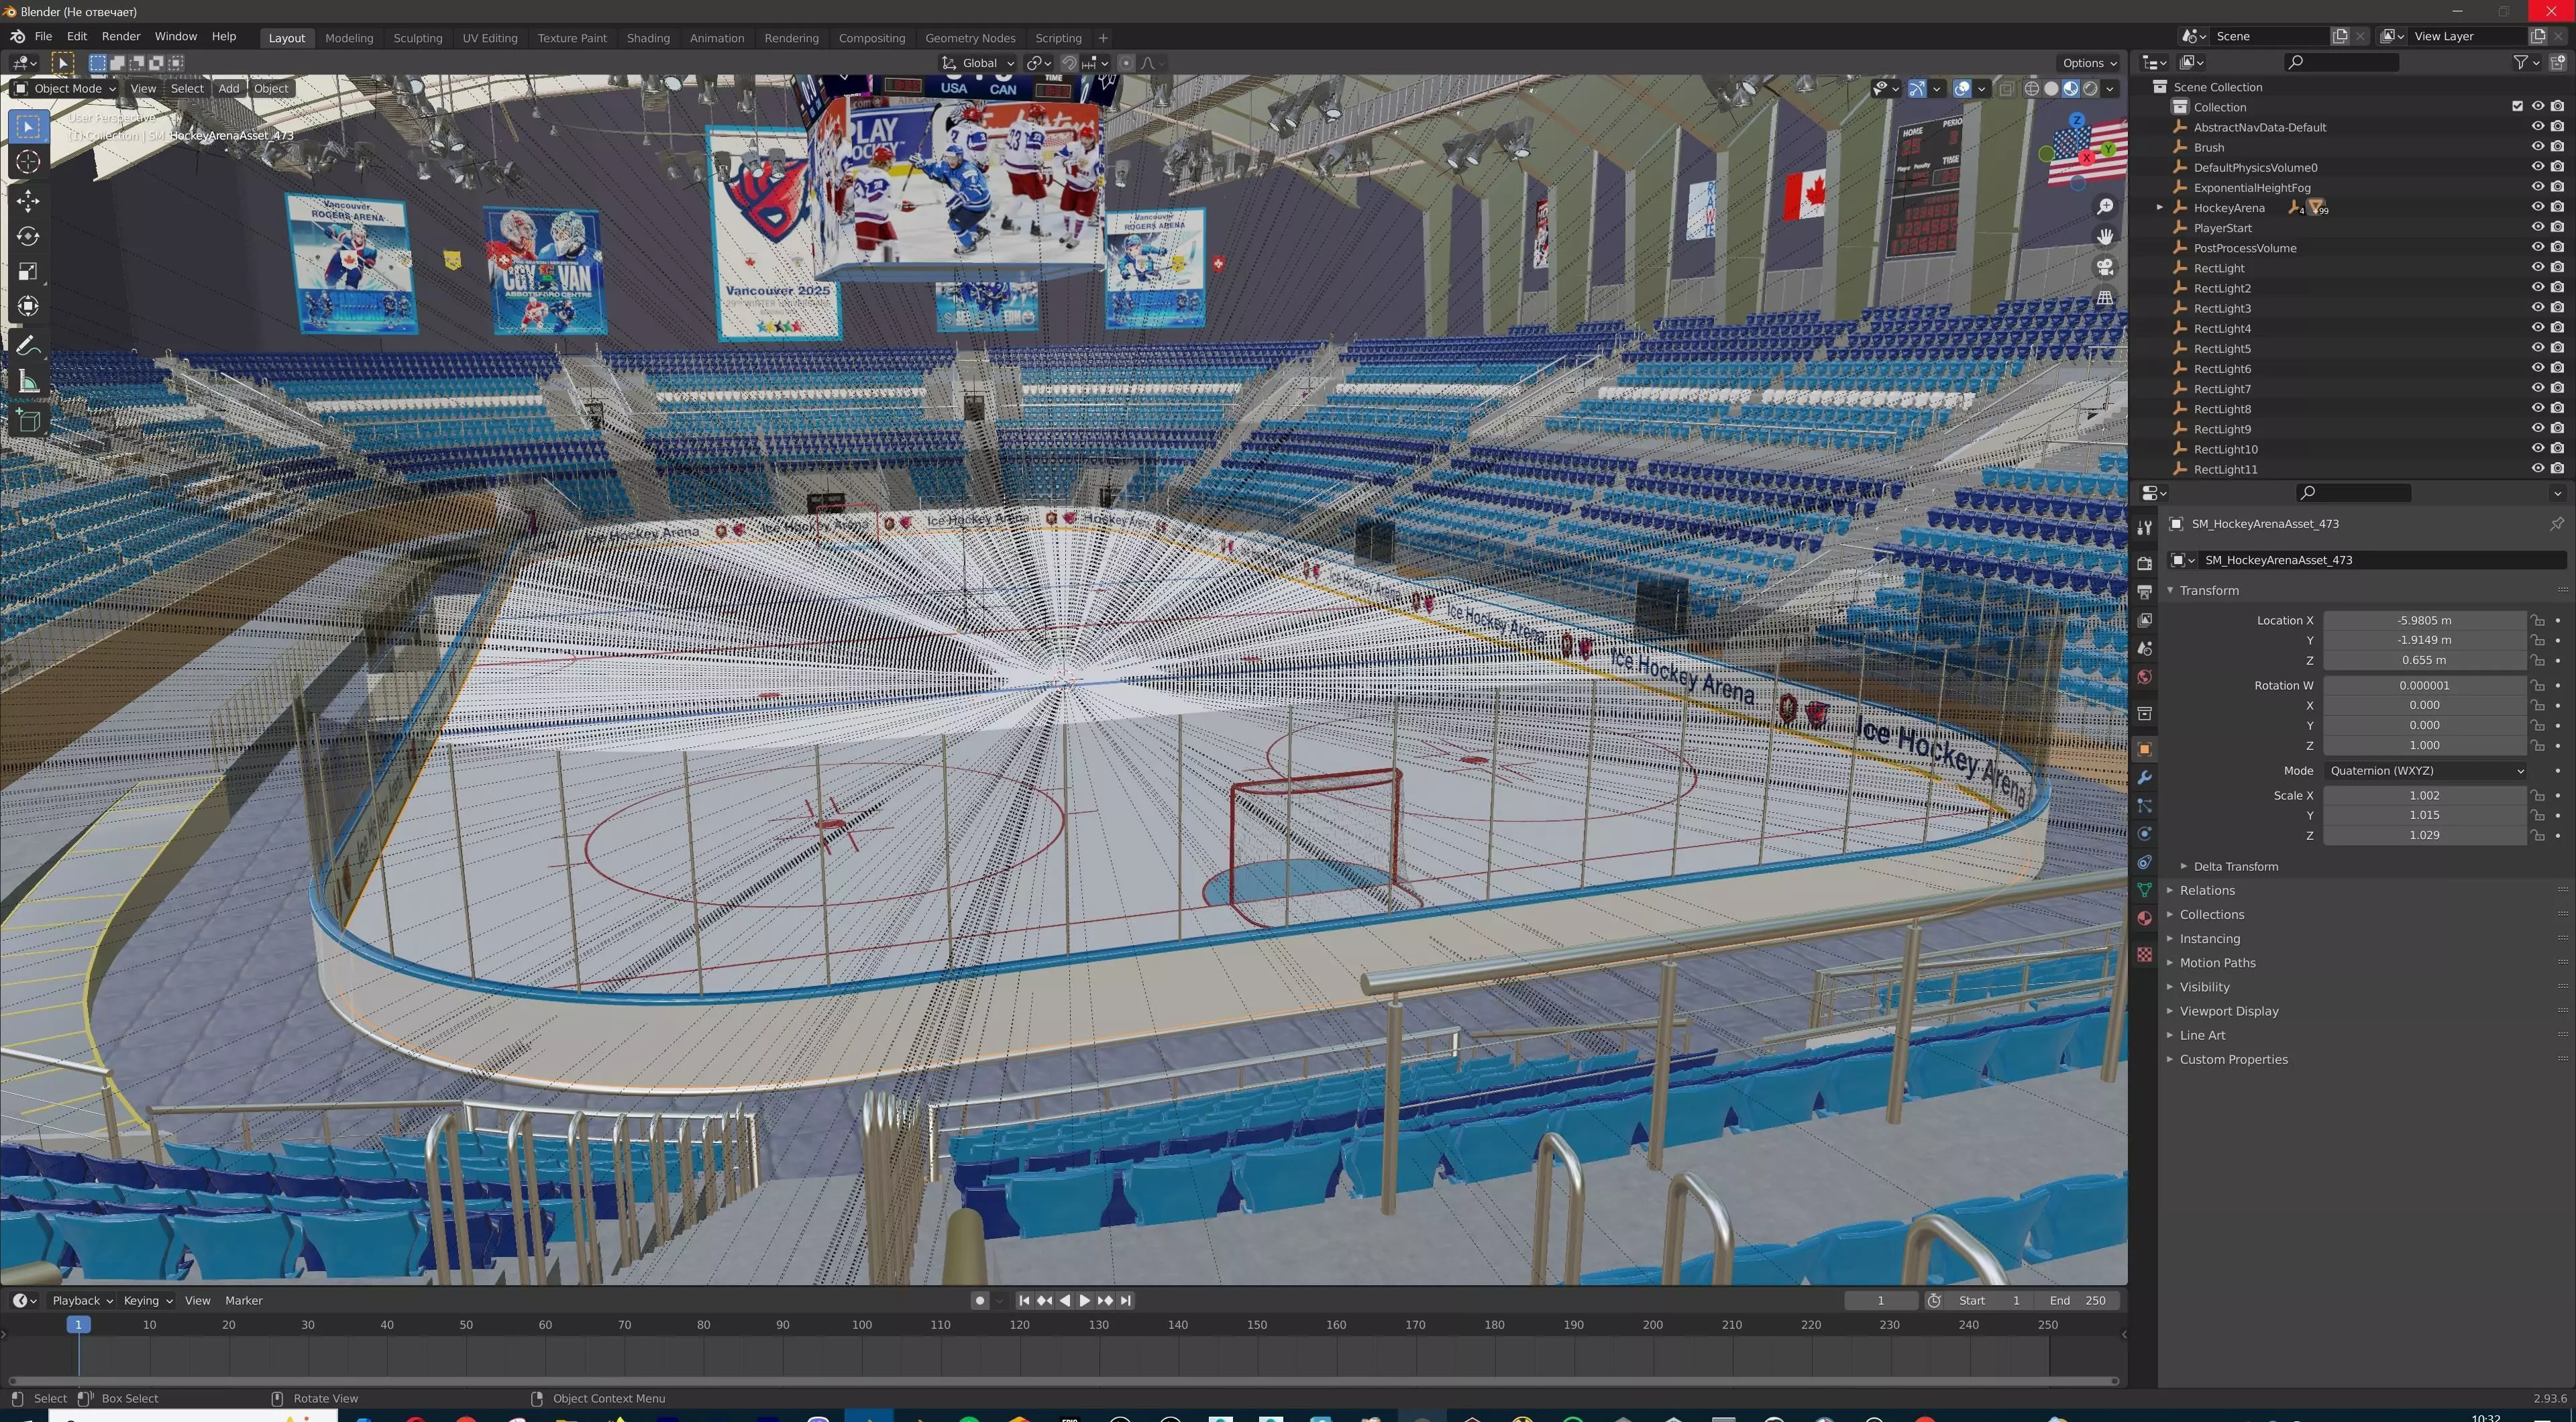This screenshot has height=1422, width=2576.
Task: Open the View Layer properties tab
Action: click(2144, 620)
